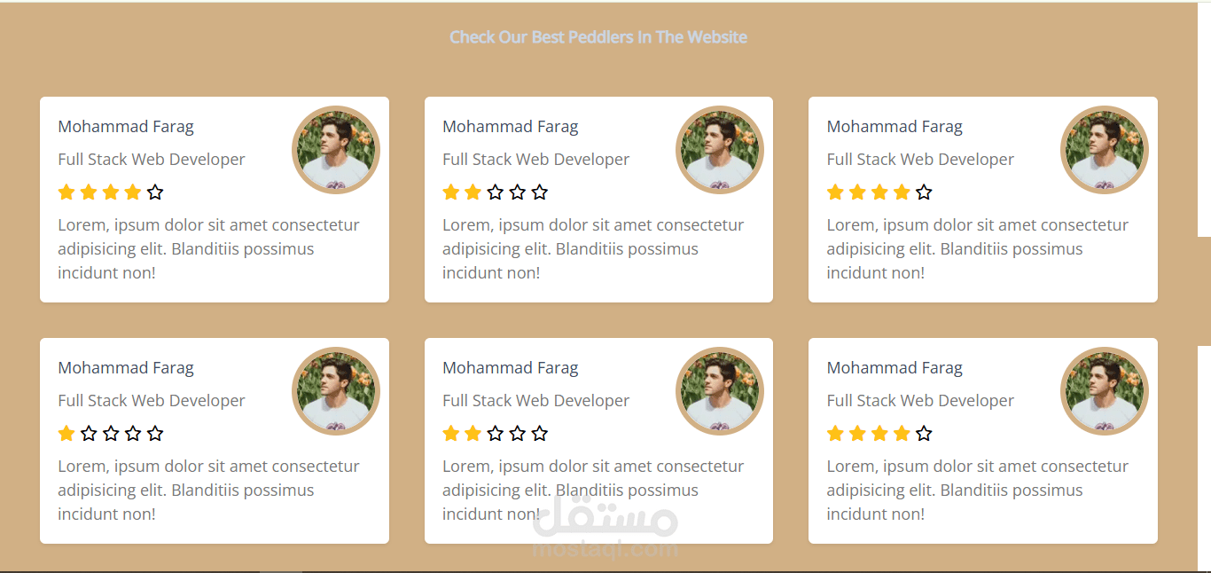The image size is (1211, 573).
Task: Click the filled star in the one-star card
Action: 66,434
